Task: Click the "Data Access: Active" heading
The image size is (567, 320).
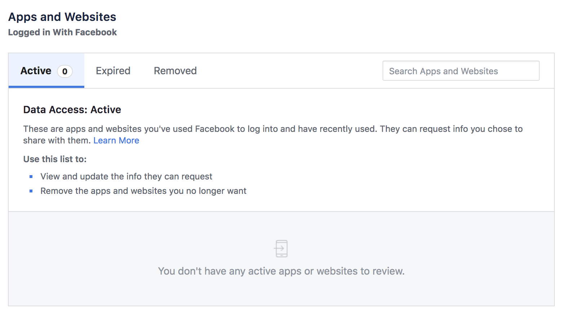Action: (x=72, y=110)
